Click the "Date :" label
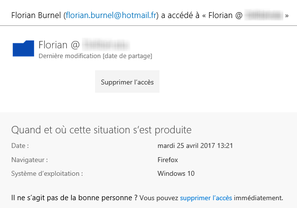297x208 pixels. point(20,146)
